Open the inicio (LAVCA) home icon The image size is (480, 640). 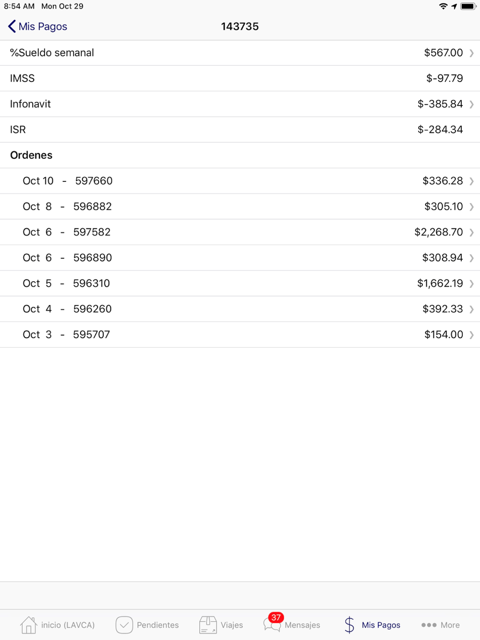click(28, 625)
